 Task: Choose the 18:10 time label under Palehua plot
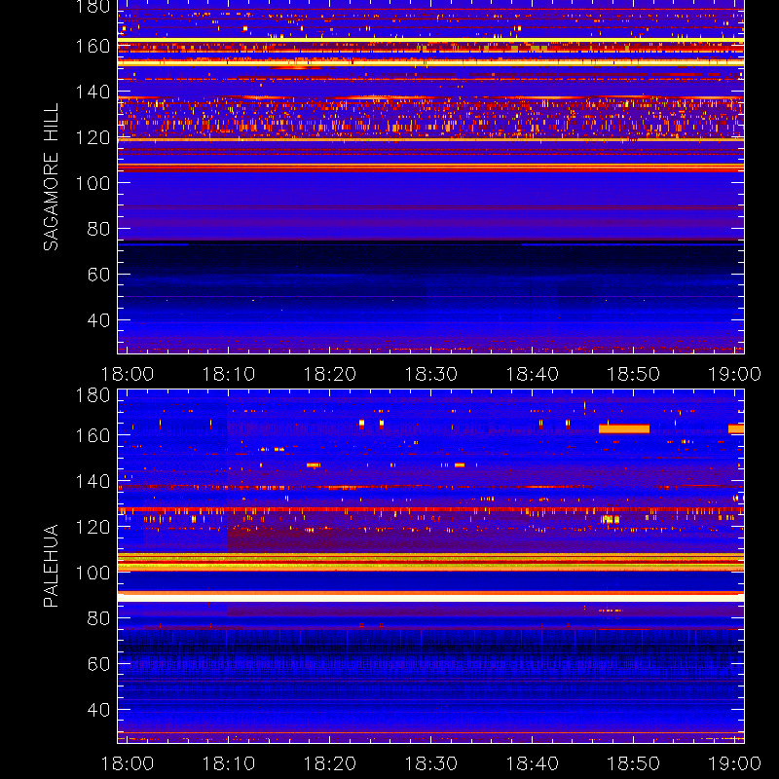pyautogui.click(x=229, y=763)
